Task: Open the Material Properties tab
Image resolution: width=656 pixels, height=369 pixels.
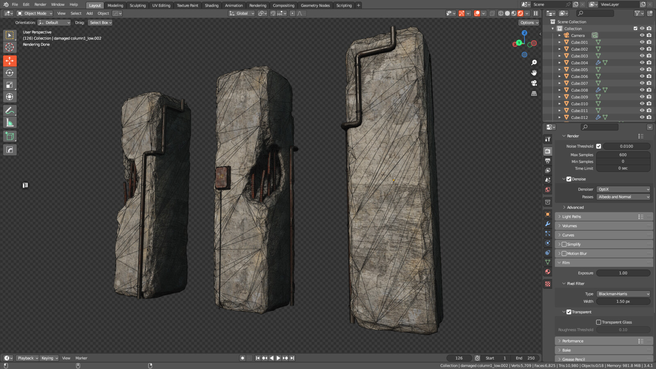Action: click(x=547, y=272)
